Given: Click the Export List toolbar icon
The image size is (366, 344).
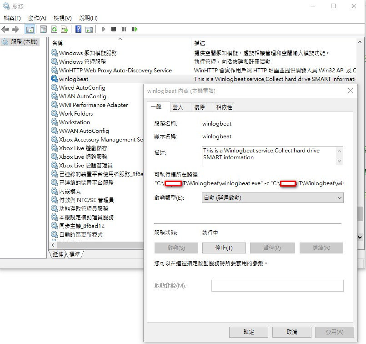Looking at the screenshot, I should 65,29.
